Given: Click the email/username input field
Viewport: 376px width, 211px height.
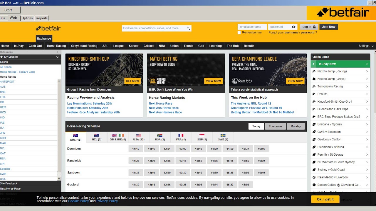Looking at the screenshot, I should point(252,27).
